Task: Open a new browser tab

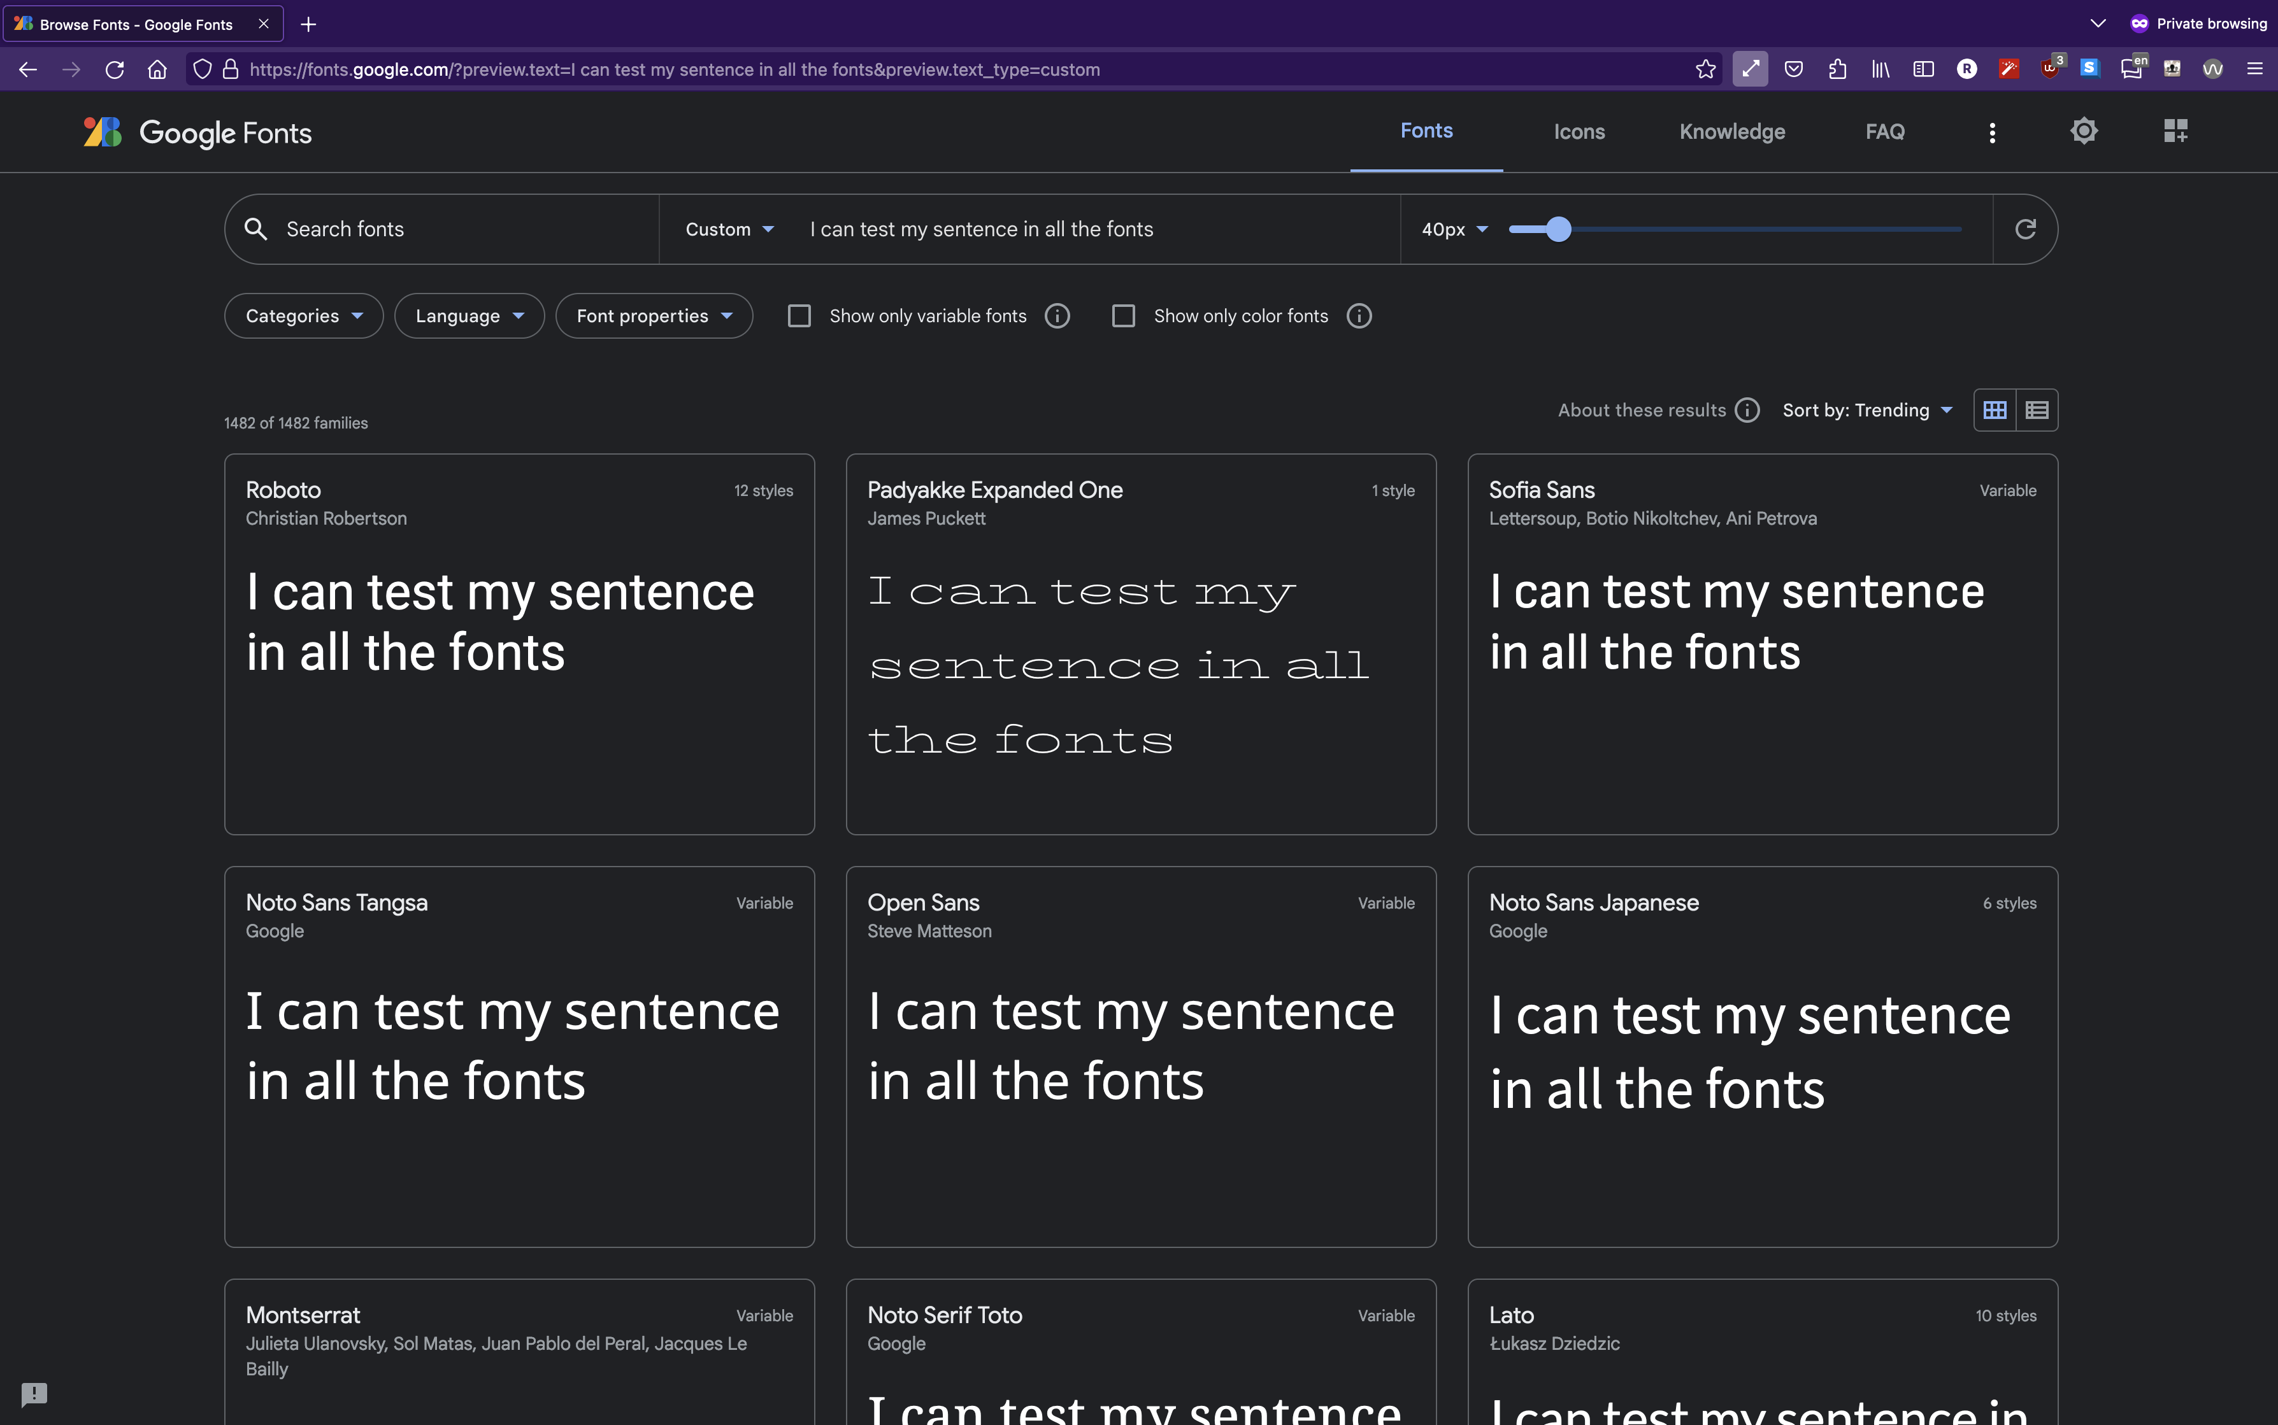Action: tap(308, 24)
